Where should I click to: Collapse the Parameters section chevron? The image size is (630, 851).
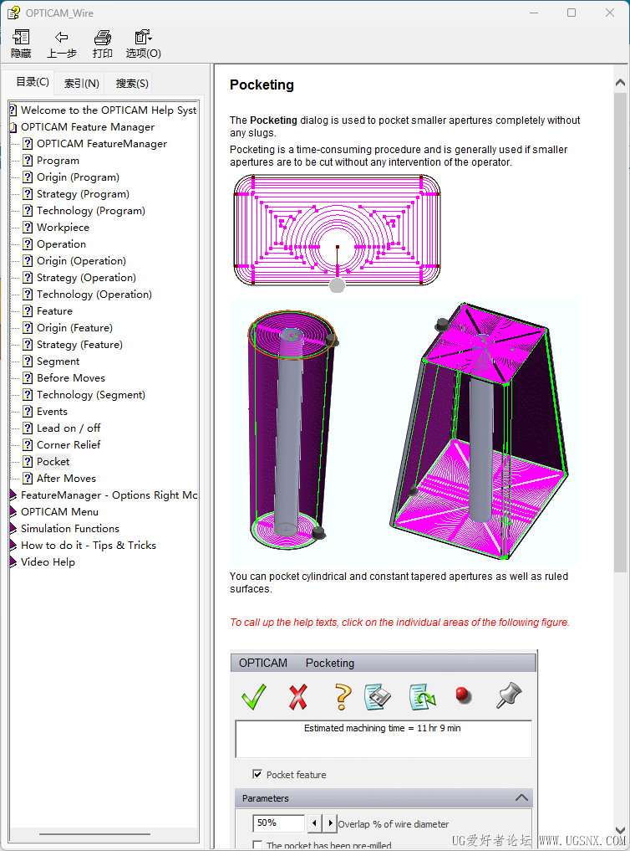pyautogui.click(x=521, y=797)
